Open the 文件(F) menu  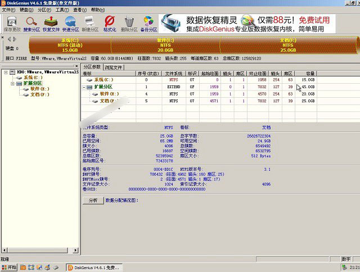tap(8, 10)
